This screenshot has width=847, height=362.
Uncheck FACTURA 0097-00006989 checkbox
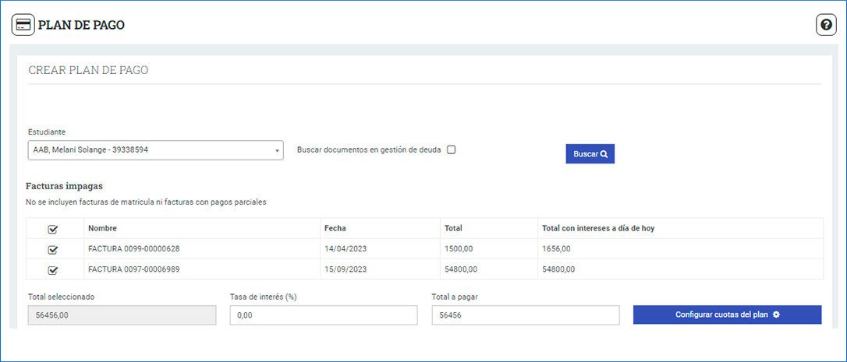[53, 269]
